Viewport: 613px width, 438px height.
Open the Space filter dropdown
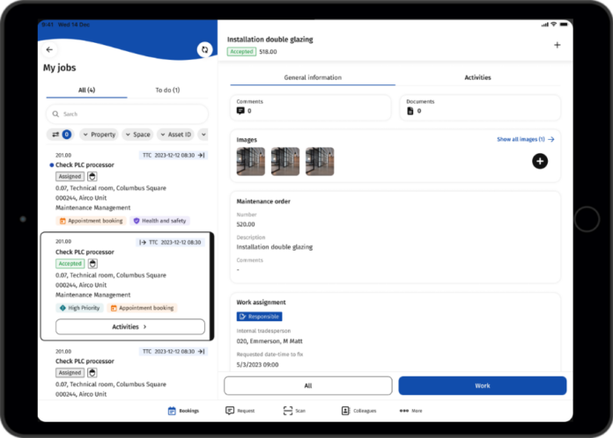click(137, 135)
